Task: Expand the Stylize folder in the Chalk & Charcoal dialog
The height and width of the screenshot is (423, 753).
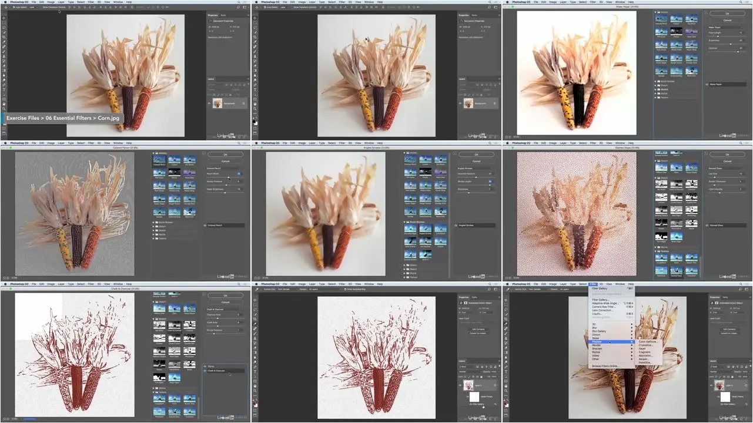Action: coord(154,388)
